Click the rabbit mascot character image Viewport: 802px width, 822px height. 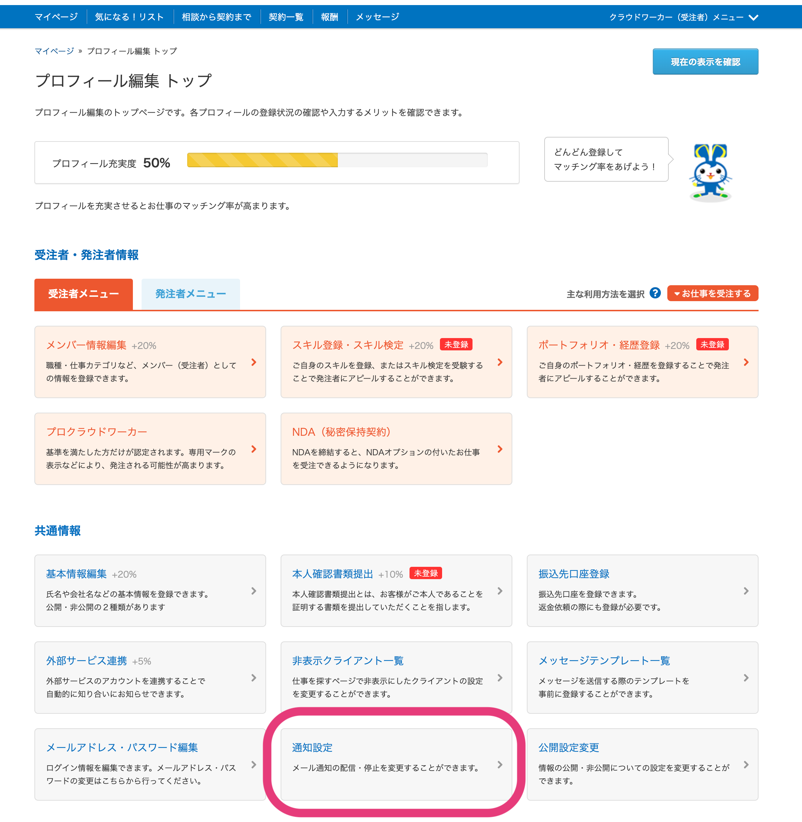tap(710, 172)
